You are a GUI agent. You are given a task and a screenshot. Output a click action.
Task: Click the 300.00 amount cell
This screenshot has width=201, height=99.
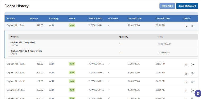(x=40, y=72)
